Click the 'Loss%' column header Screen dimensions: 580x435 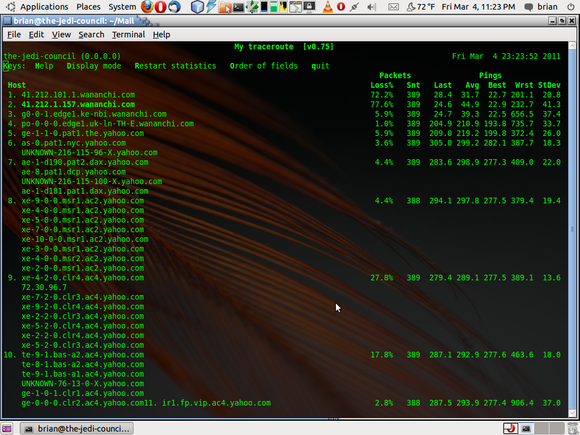(382, 85)
